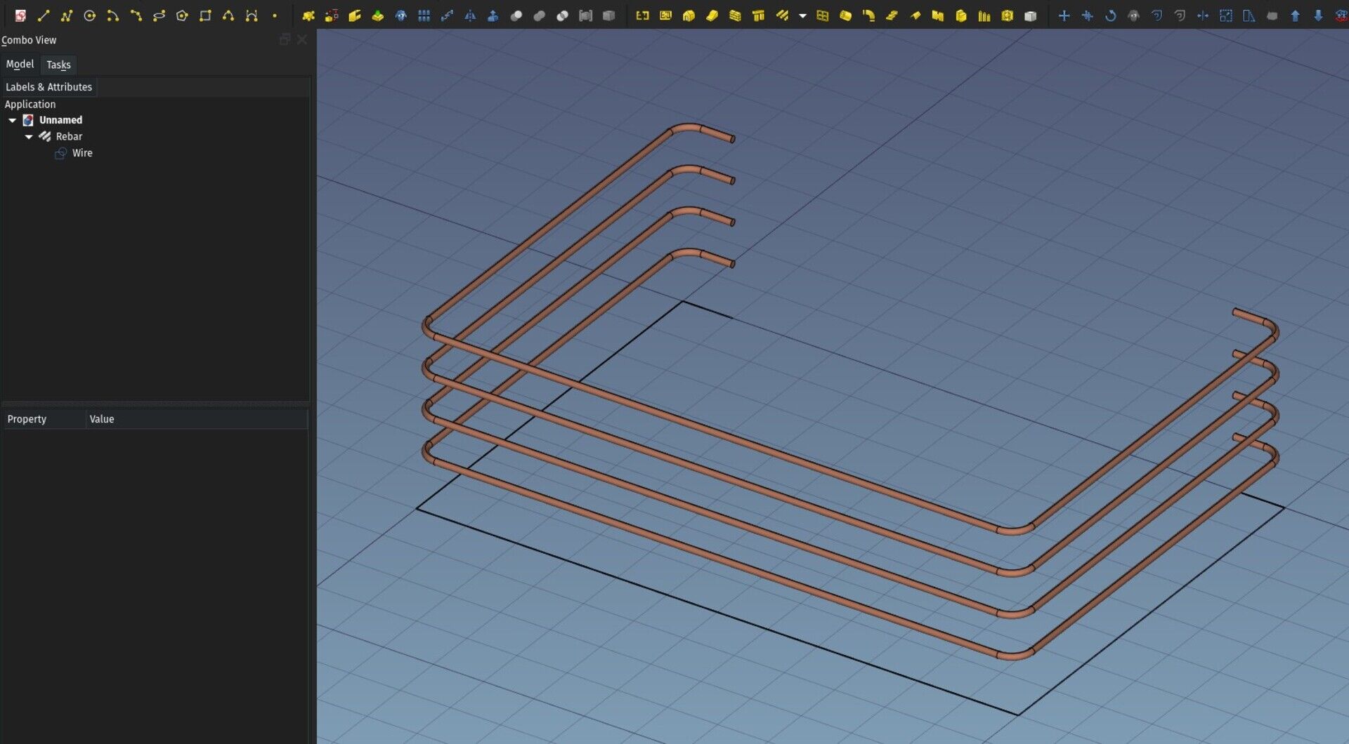This screenshot has height=744, width=1349.
Task: Click the blue Mirror tool icon
Action: (x=470, y=15)
